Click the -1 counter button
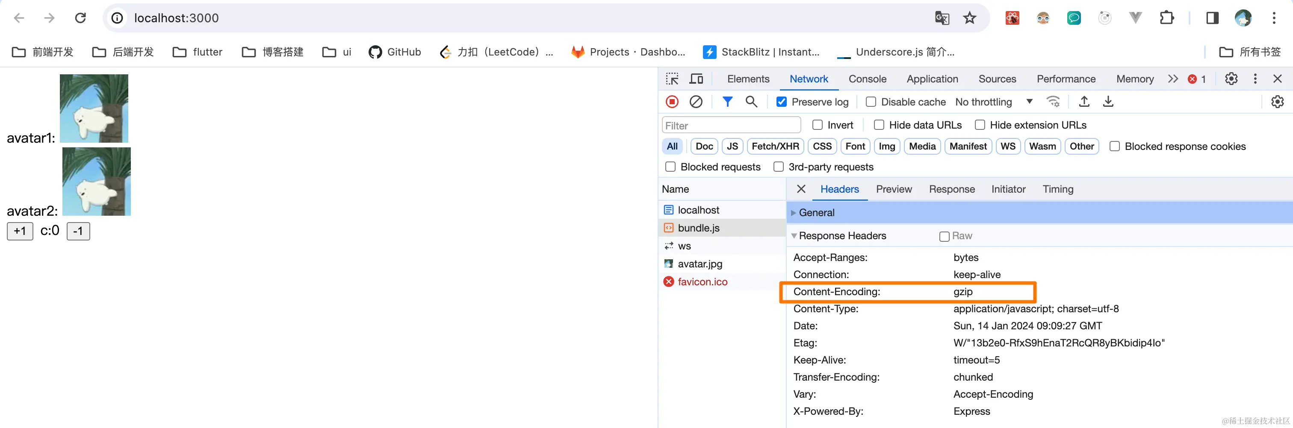This screenshot has width=1293, height=428. pos(78,231)
